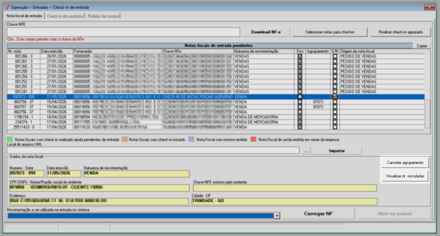
Task: Click the Cancelar agrupamento button
Action: point(405,163)
